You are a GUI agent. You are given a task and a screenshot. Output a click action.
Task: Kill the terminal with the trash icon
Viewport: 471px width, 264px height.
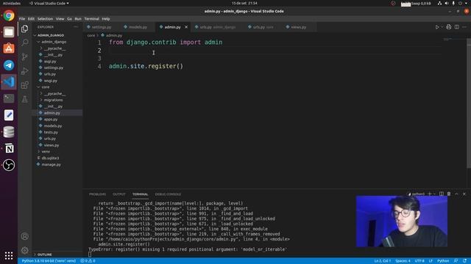pyautogui.click(x=449, y=194)
